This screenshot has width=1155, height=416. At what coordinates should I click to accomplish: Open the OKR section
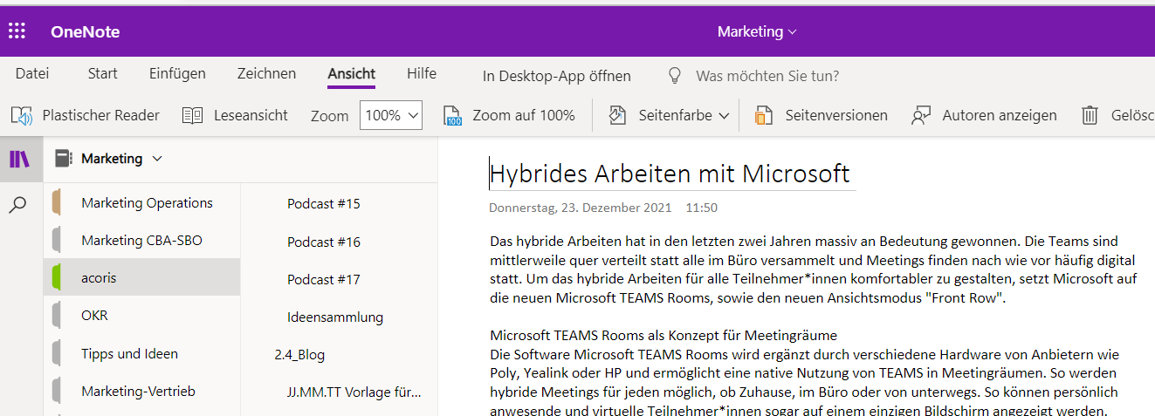pyautogui.click(x=141, y=315)
